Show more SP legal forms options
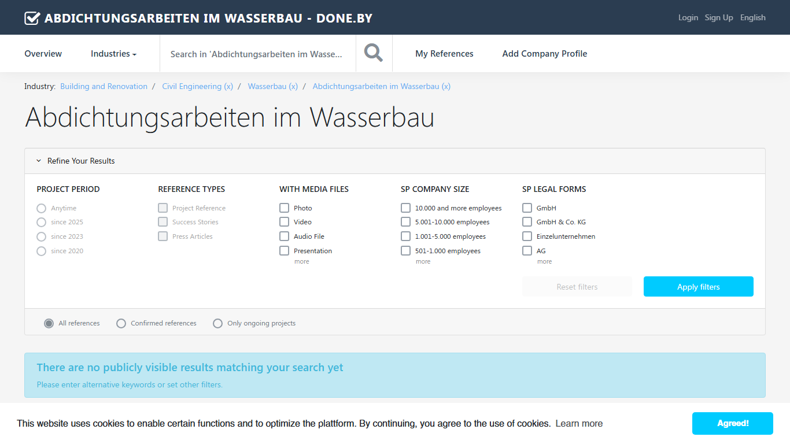 tap(545, 261)
